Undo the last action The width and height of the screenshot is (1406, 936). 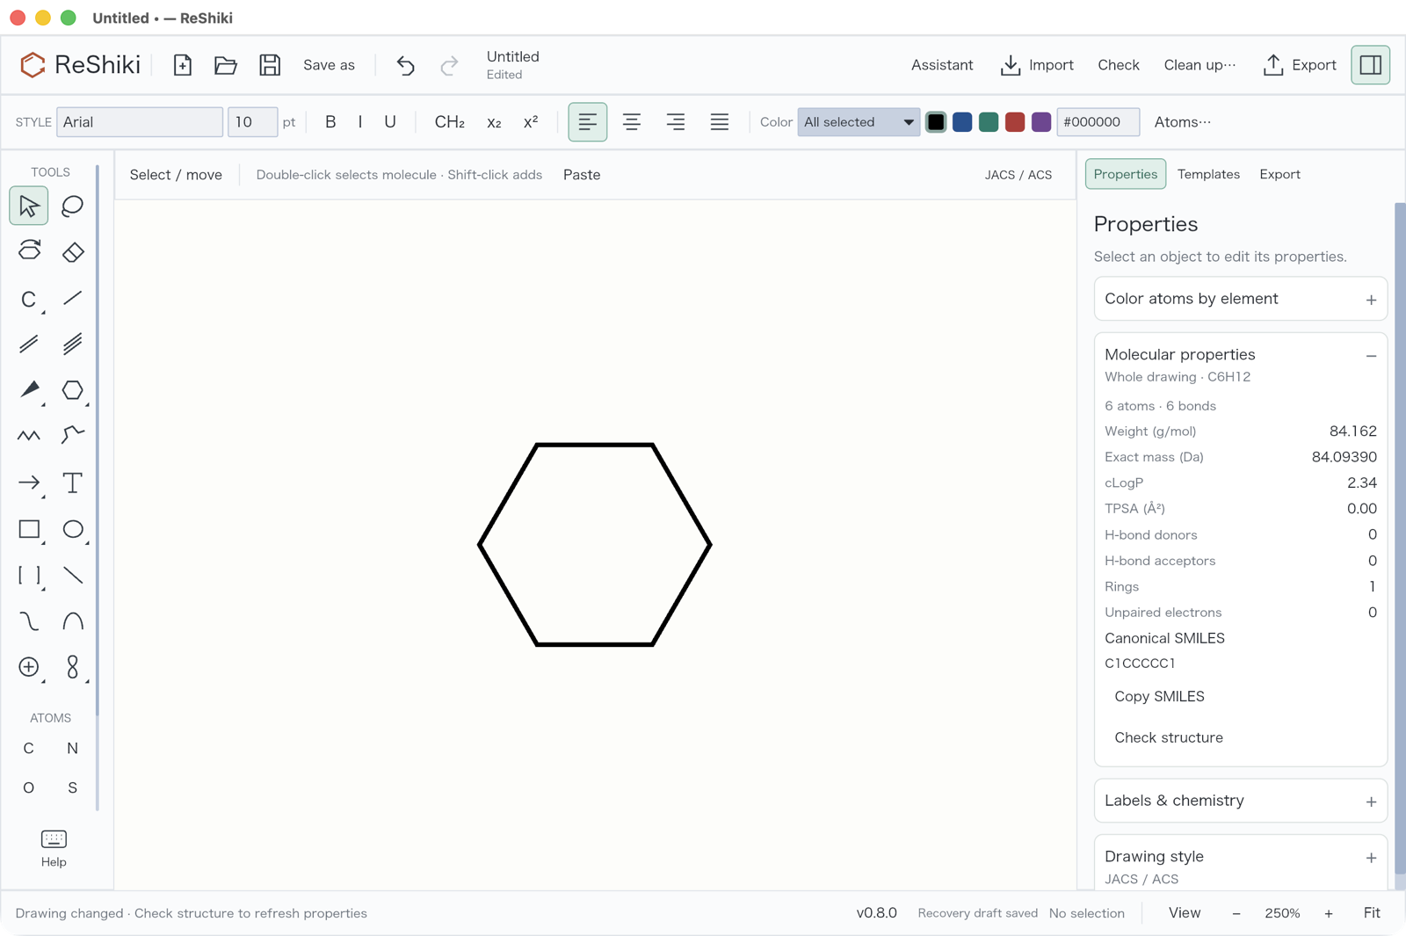pyautogui.click(x=405, y=65)
